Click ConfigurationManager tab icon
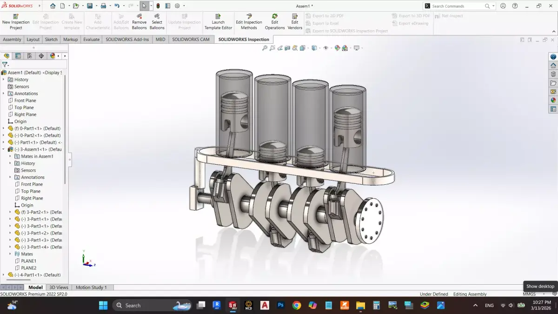This screenshot has height=314, width=558. pyautogui.click(x=30, y=56)
